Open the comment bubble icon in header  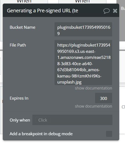(106, 11)
